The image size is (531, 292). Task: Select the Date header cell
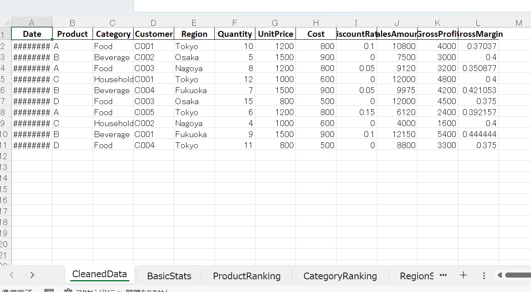tap(32, 34)
